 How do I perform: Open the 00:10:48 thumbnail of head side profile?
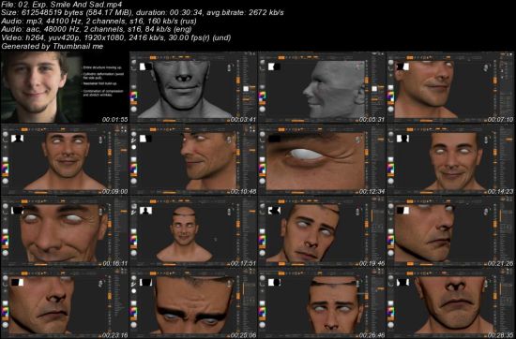coord(193,159)
